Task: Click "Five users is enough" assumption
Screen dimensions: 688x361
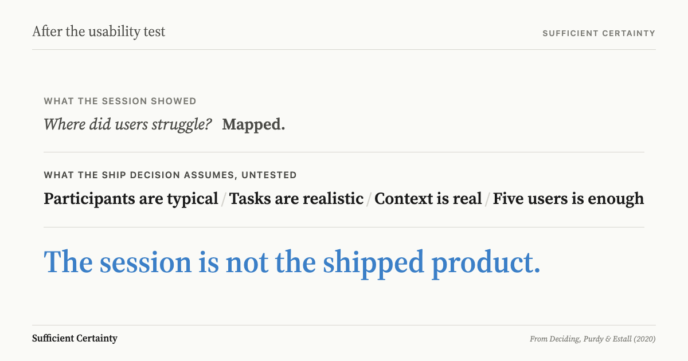Action: tap(568, 199)
